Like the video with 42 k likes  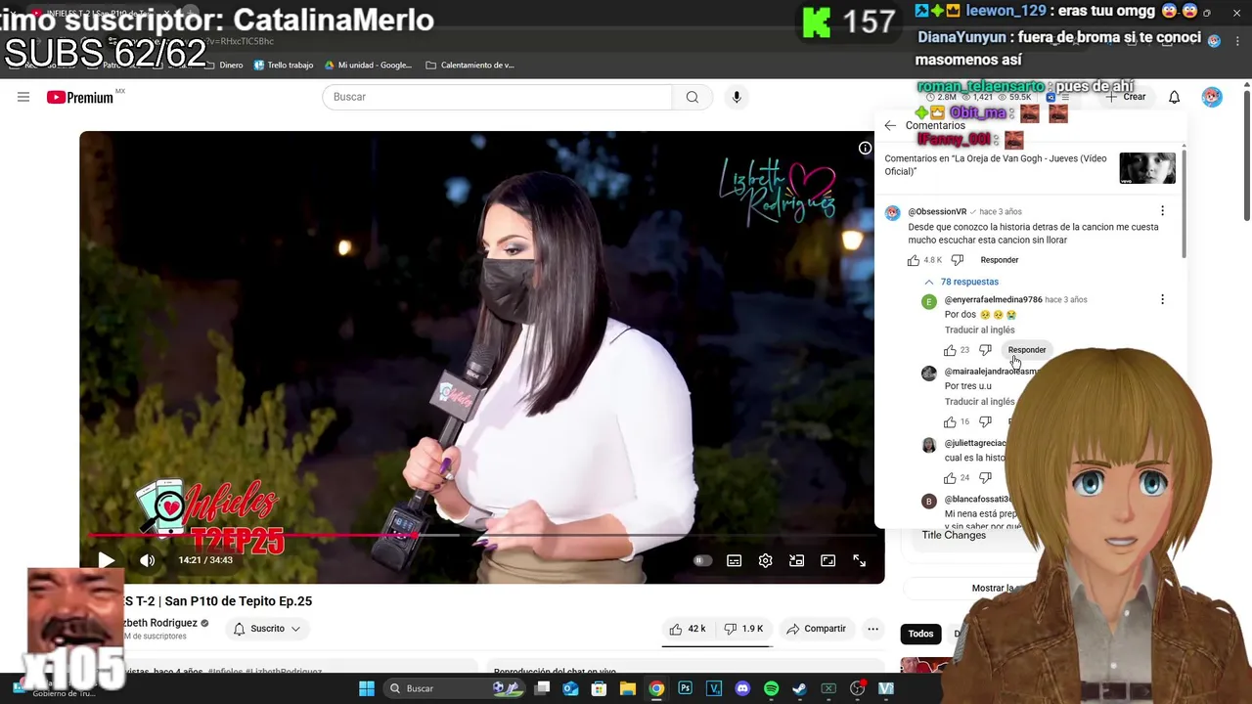click(688, 629)
